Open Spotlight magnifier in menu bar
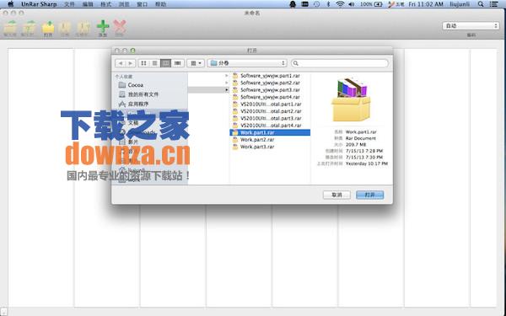This screenshot has height=316, width=506. [x=481, y=4]
